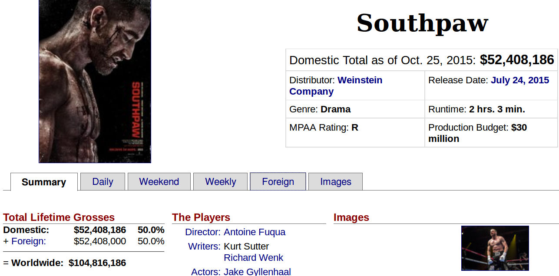
Task: Click the Southpaw movie poster image
Action: point(95,81)
